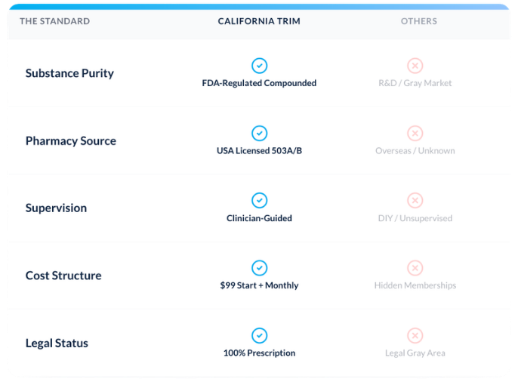Viewport: 515px width, 382px height.
Task: Click the red X above Overseas / Unknown
Action: pos(415,133)
